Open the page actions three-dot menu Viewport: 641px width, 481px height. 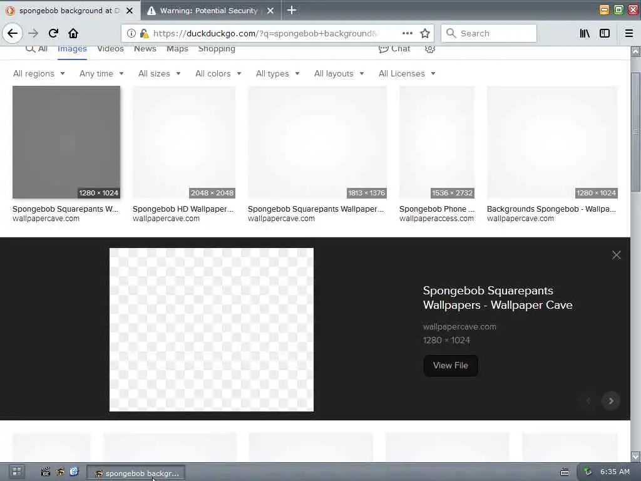pos(407,34)
